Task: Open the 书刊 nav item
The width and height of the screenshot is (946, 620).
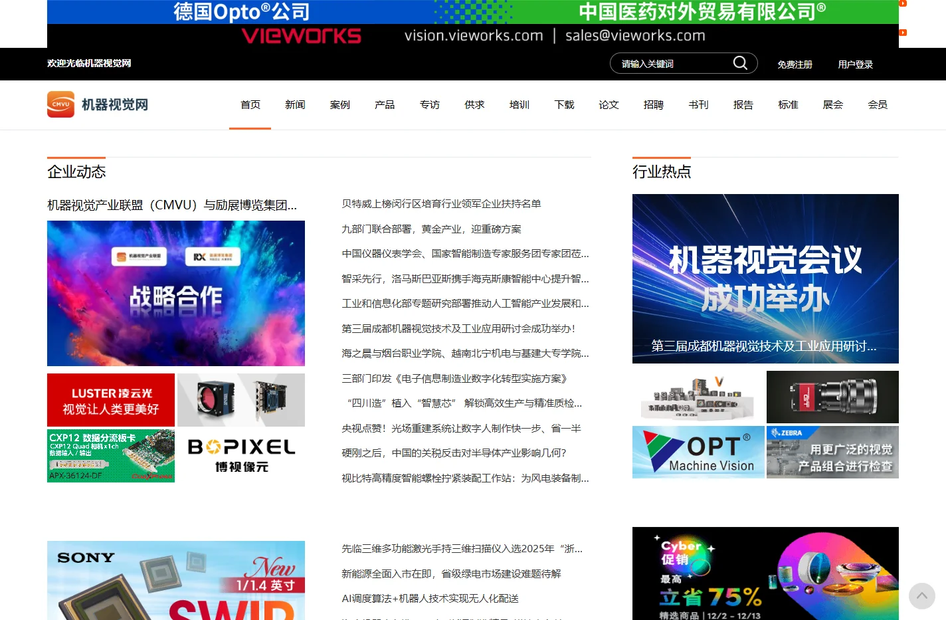Action: point(698,105)
